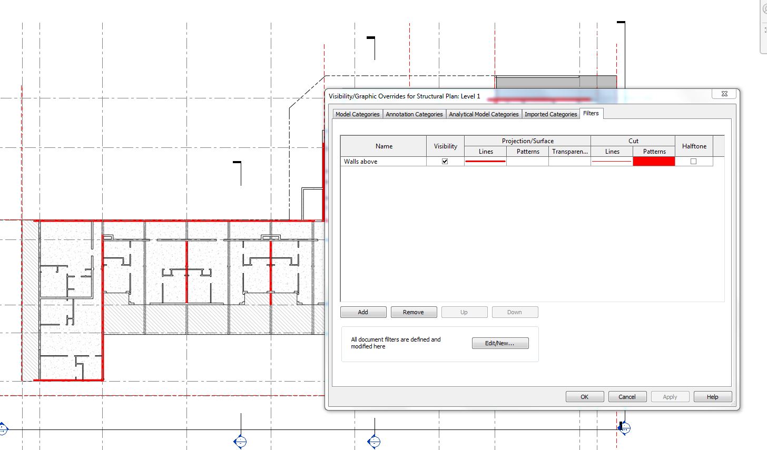Click the Down button
Image resolution: width=767 pixels, height=450 pixels.
click(515, 312)
